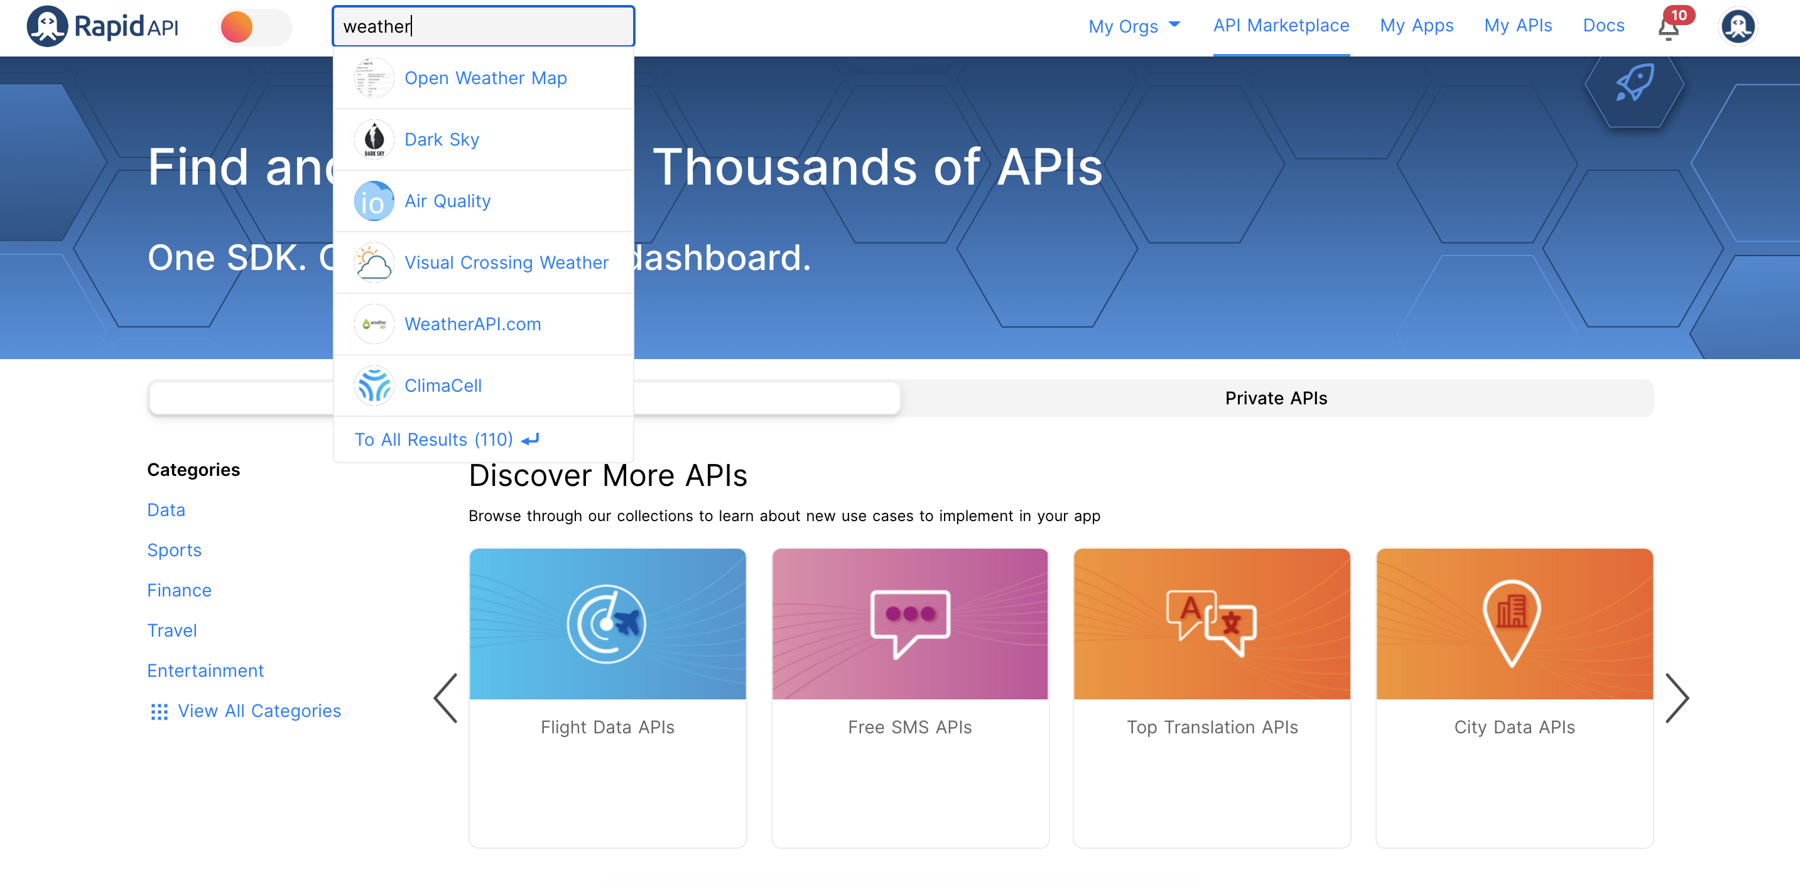Click the rocket hexagon icon
The height and width of the screenshot is (884, 1800).
tap(1634, 84)
